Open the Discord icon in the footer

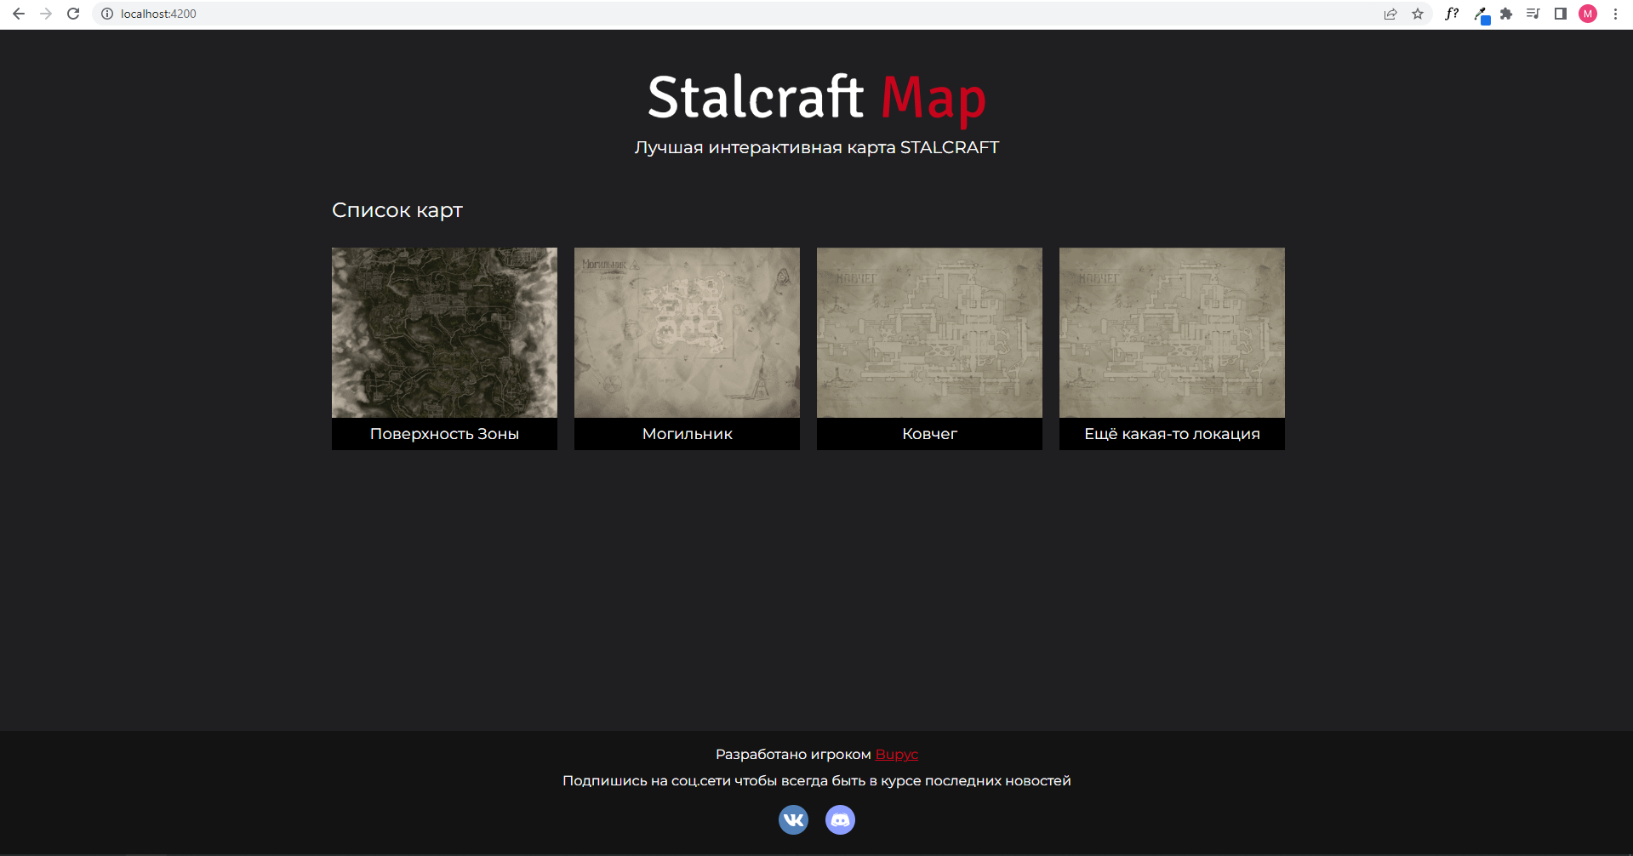(840, 819)
